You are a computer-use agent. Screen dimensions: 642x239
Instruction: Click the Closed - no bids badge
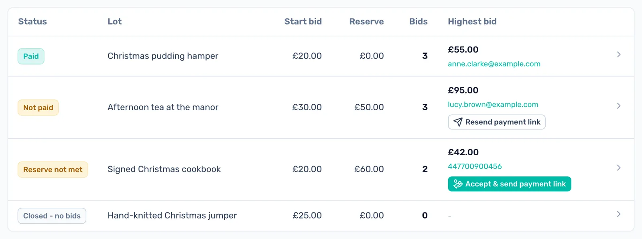tap(52, 216)
